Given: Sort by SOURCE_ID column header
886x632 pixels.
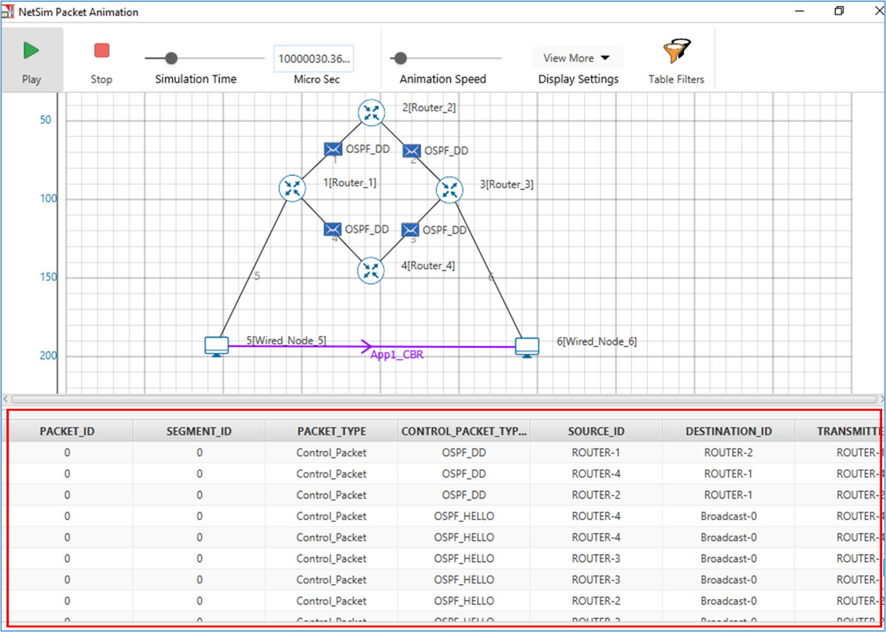Looking at the screenshot, I should [596, 431].
